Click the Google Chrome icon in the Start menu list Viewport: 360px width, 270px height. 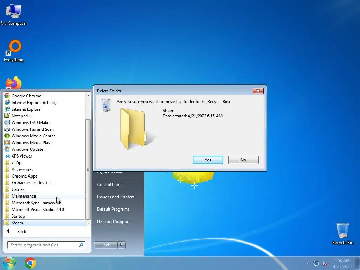[x=7, y=96]
